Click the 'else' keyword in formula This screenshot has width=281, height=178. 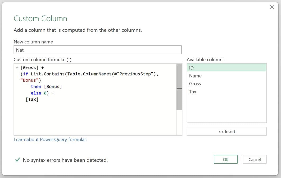36,93
